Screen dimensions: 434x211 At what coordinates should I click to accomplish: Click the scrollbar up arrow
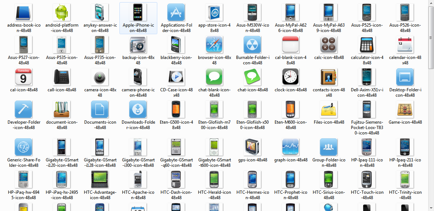[431, 3]
